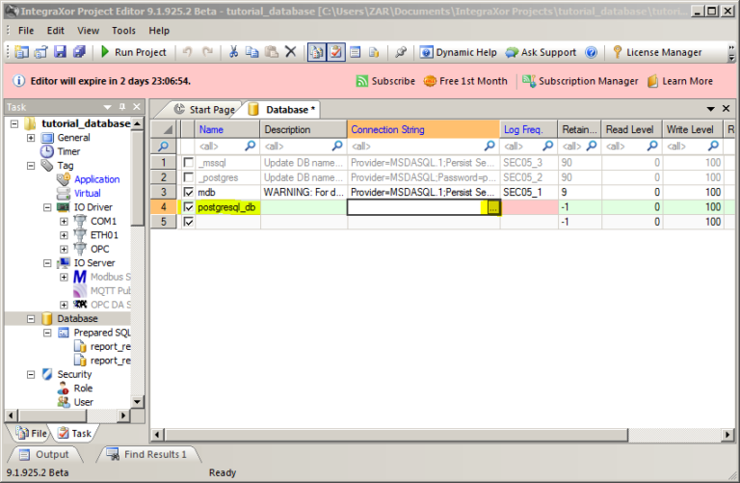This screenshot has width=740, height=483.
Task: Open the Tools menu
Action: [123, 31]
